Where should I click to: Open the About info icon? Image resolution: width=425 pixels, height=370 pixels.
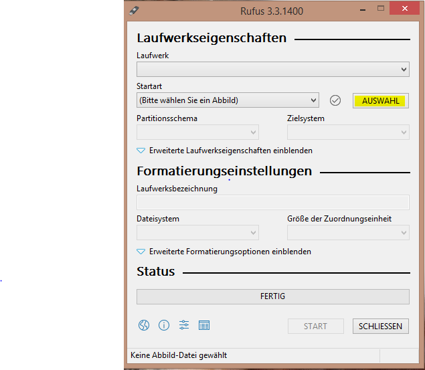164,325
